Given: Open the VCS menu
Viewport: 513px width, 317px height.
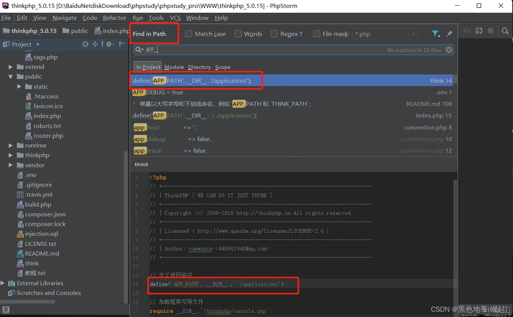Looking at the screenshot, I should pyautogui.click(x=175, y=18).
